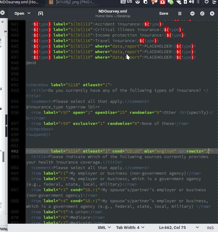
Task: Click cond="S8.r1" on line 667
Action: coord(85,190)
